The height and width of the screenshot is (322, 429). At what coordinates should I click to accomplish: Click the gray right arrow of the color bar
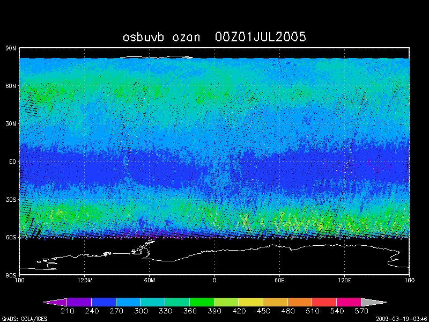[x=373, y=302]
